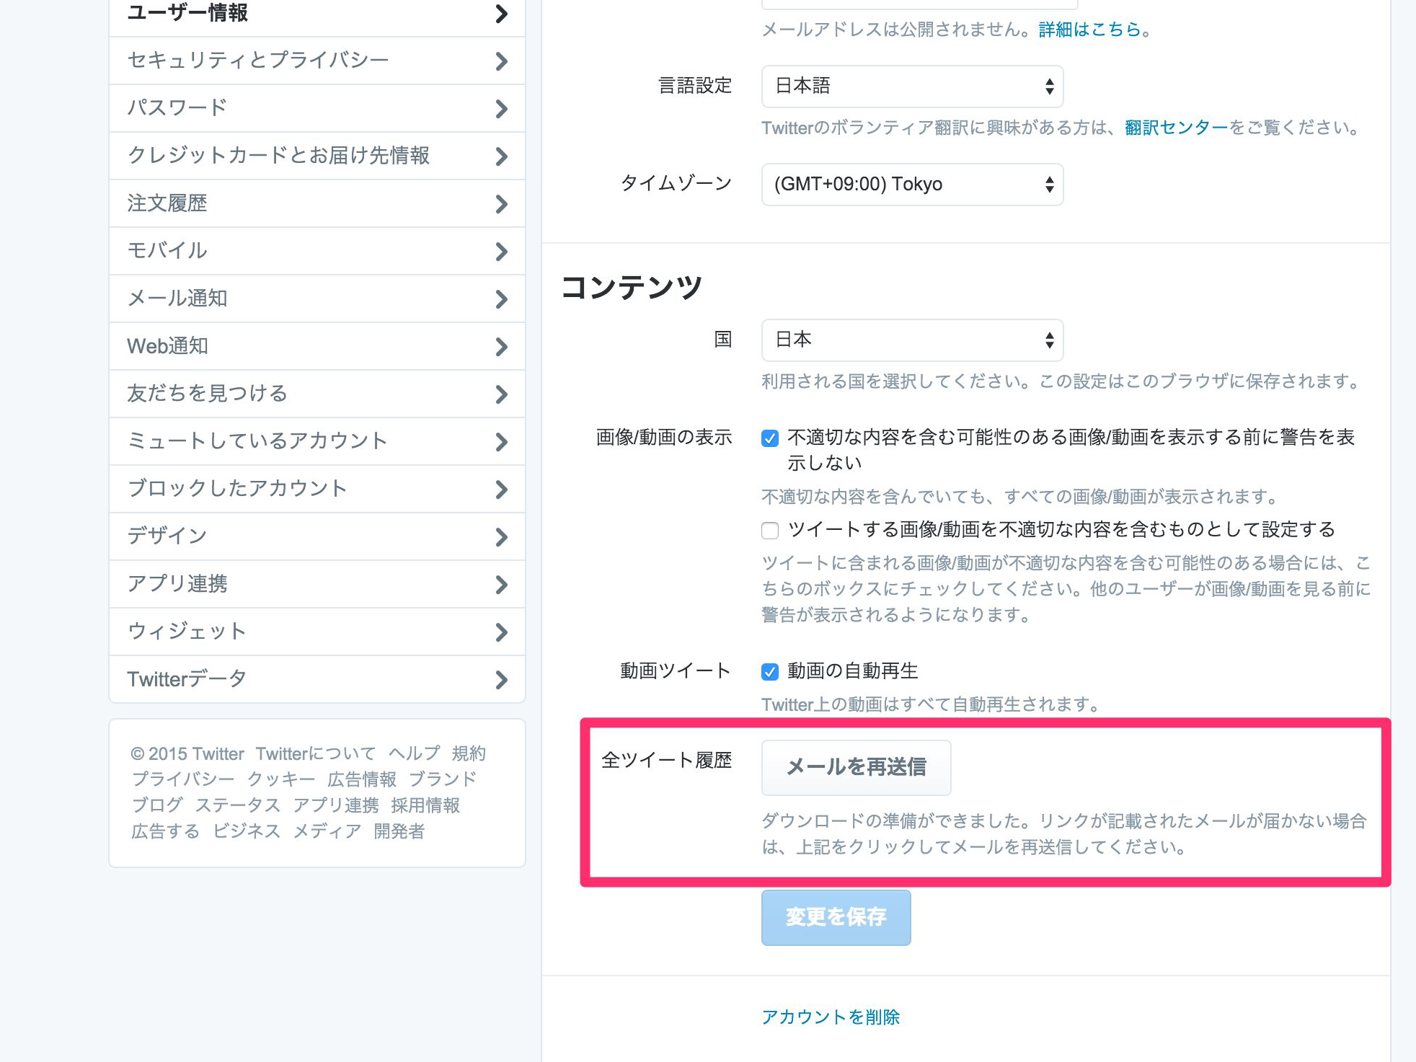Image resolution: width=1416 pixels, height=1062 pixels.
Task: Click chevron arrow beside モバイル
Action: click(502, 252)
